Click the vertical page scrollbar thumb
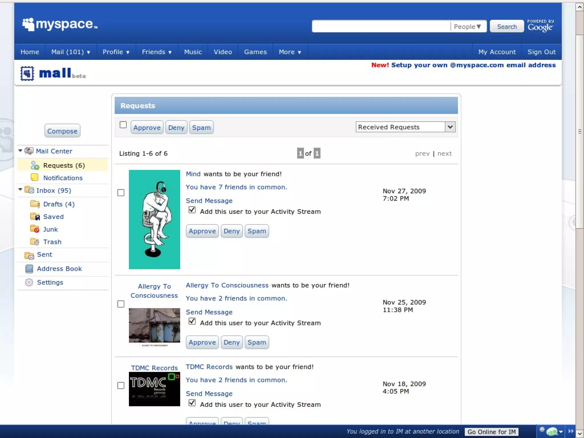The image size is (584, 438). point(579,131)
